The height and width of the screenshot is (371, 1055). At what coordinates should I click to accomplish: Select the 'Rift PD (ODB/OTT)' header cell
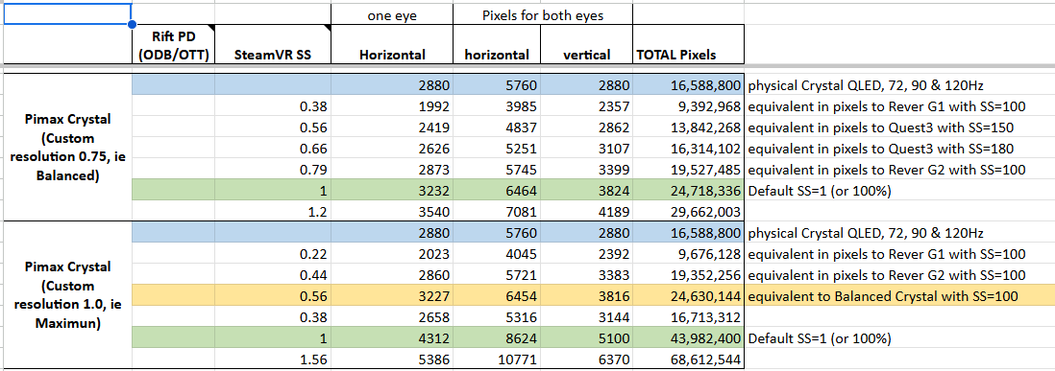(x=173, y=45)
